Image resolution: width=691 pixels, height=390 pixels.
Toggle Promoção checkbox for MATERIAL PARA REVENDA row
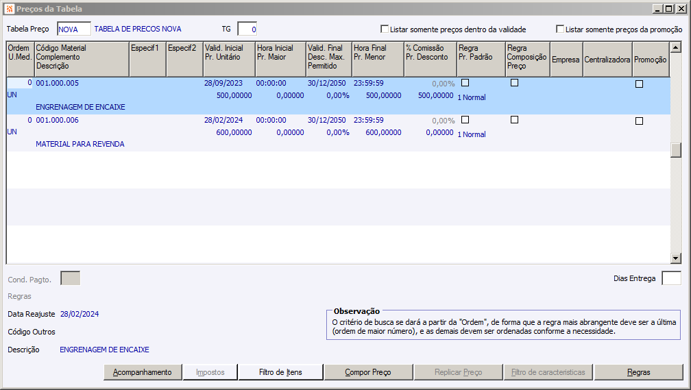click(x=639, y=121)
